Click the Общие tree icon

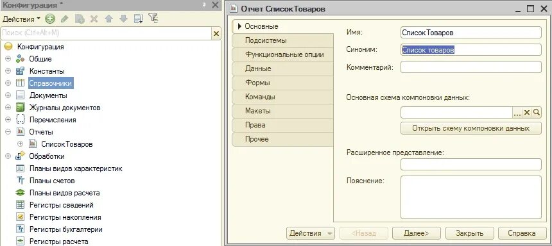[20, 59]
